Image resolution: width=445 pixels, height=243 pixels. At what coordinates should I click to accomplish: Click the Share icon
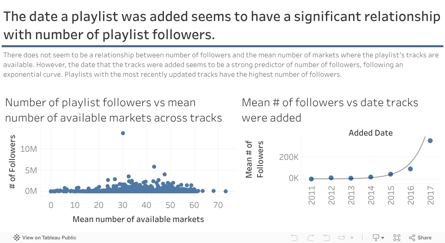412,238
